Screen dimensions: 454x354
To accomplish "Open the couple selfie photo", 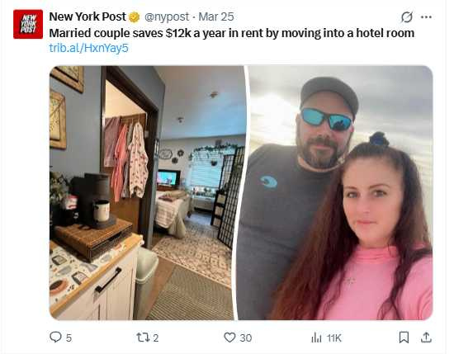I will pos(336,193).
